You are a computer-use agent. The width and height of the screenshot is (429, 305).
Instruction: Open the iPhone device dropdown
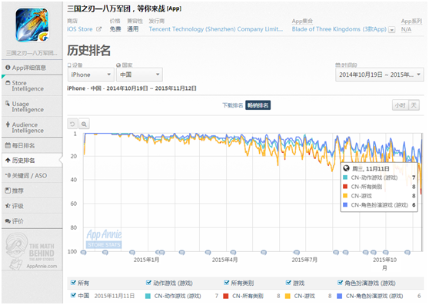click(x=91, y=75)
